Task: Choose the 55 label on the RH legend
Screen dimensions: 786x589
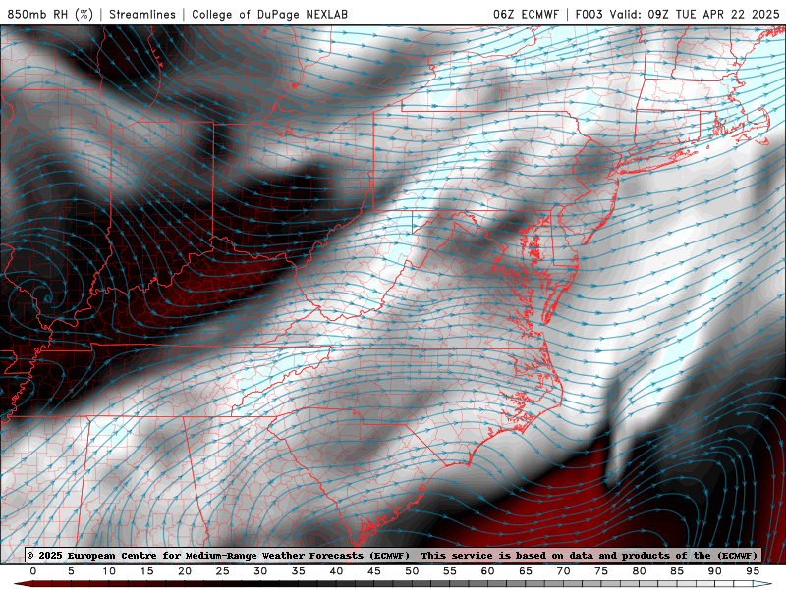Action: (x=450, y=571)
